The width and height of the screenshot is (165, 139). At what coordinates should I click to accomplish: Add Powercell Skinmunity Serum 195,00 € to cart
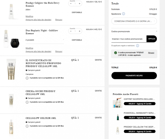140,118
